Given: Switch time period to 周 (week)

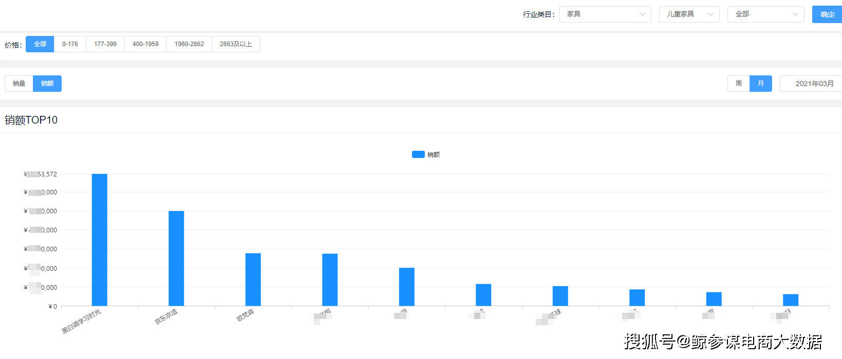Looking at the screenshot, I should click(x=738, y=84).
